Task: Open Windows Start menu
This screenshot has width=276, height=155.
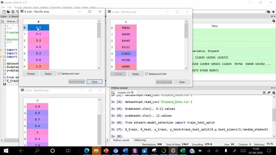Action: [6, 151]
